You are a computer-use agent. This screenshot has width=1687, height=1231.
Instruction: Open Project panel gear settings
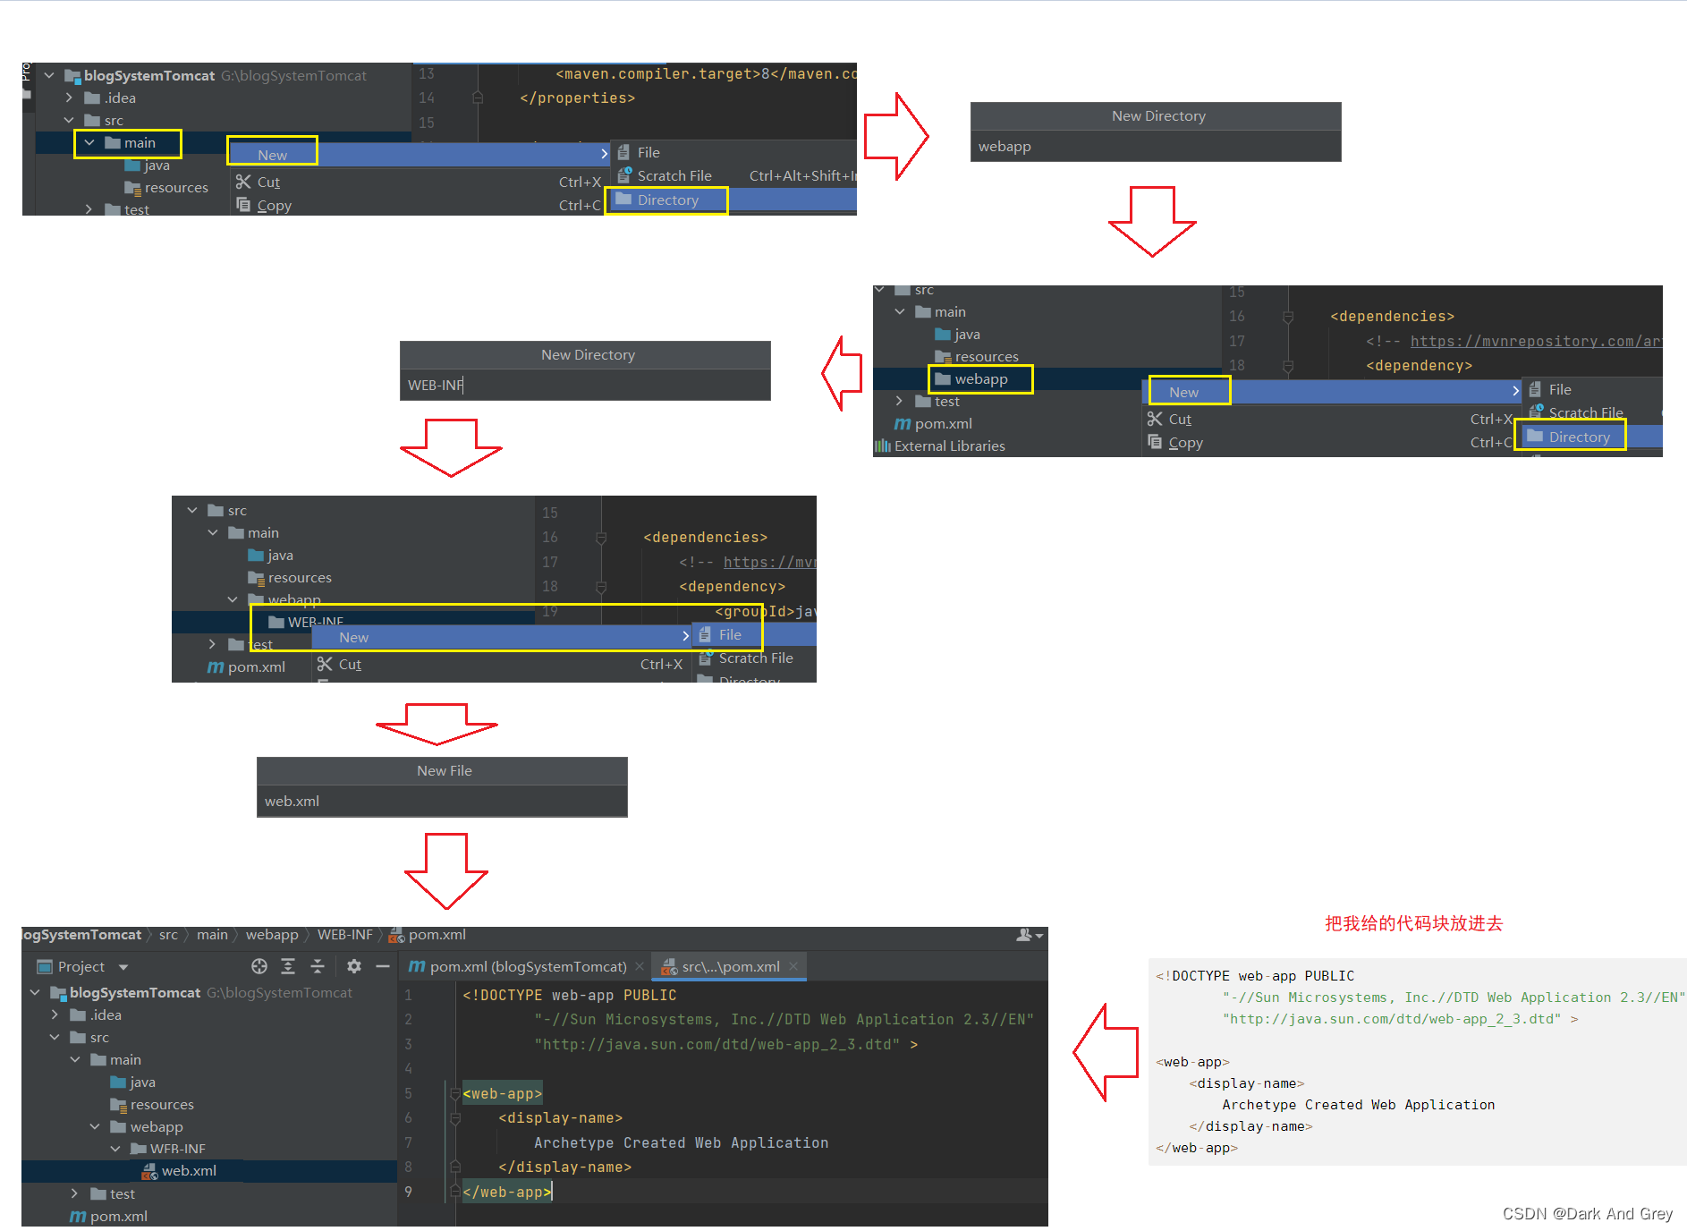pos(354,966)
